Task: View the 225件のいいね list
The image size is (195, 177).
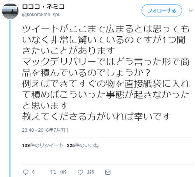Action: click(x=83, y=145)
